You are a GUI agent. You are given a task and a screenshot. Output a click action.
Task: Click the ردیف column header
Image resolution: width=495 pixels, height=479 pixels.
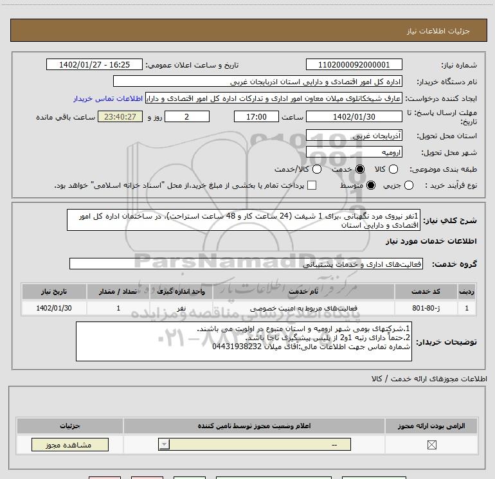[x=467, y=291]
